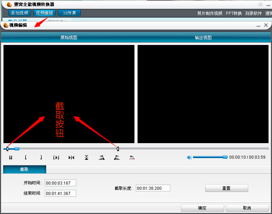Viewport: 272px width, 214px height.
Task: Play the selected clip range icon
Action: pyautogui.click(x=56, y=158)
